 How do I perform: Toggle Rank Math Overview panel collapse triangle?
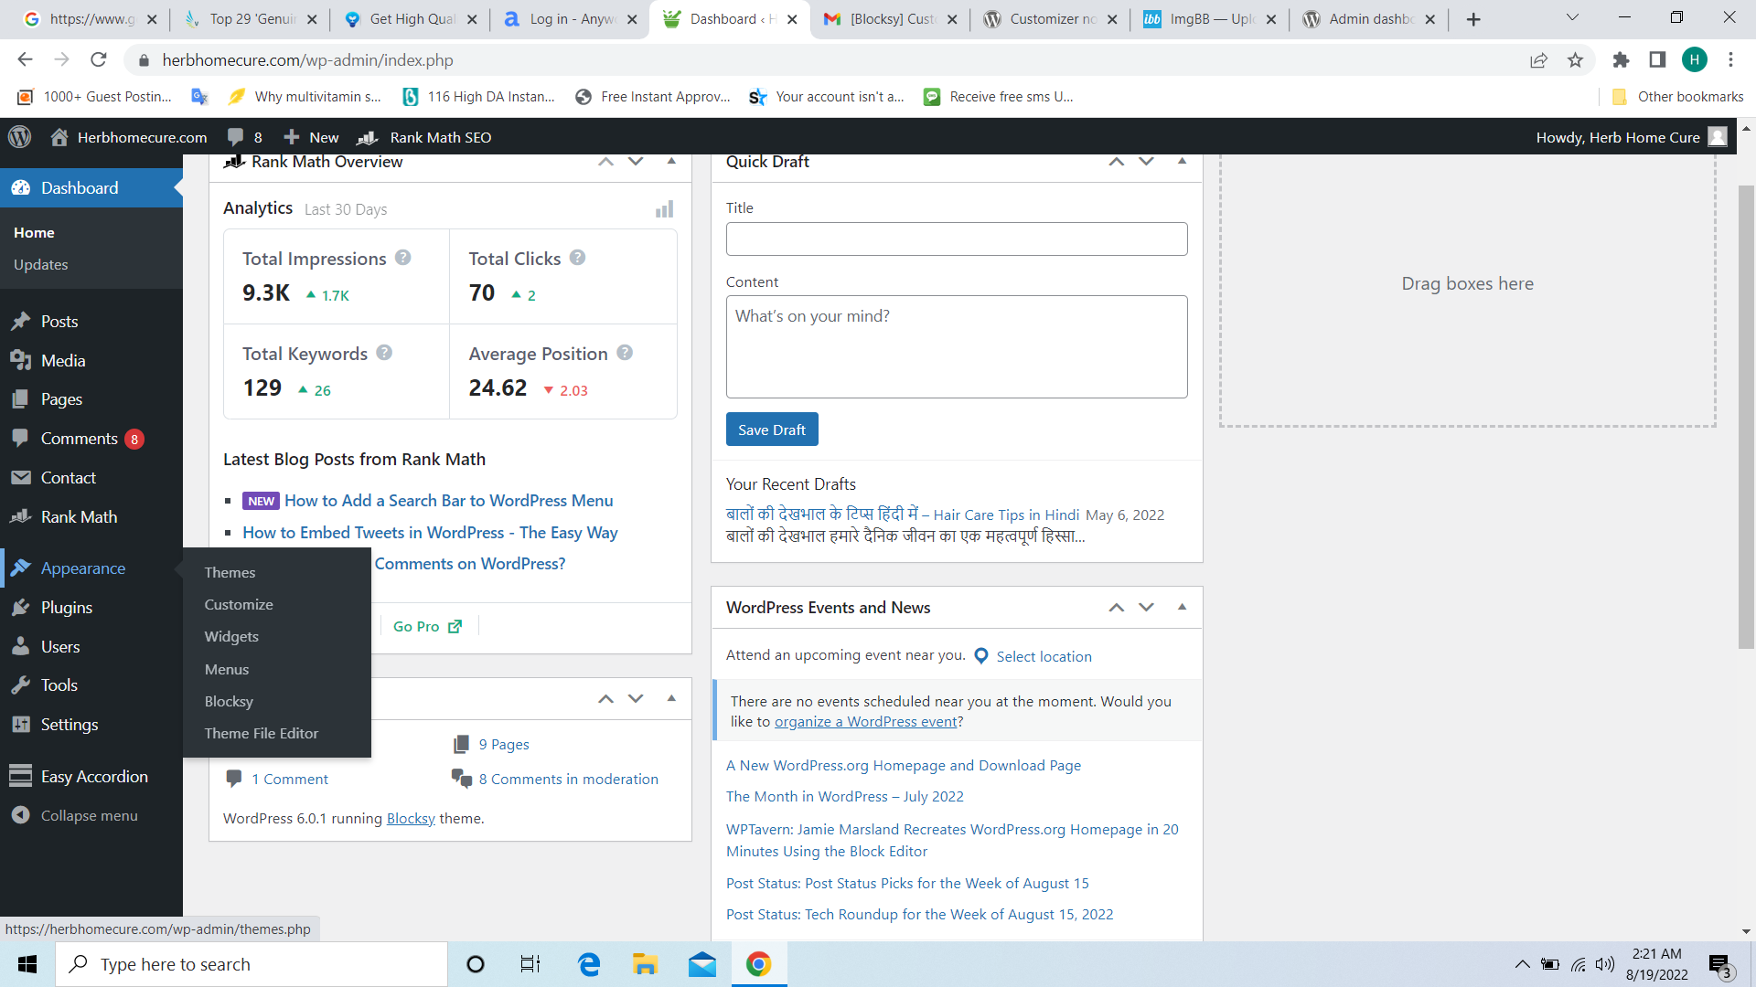click(x=671, y=162)
